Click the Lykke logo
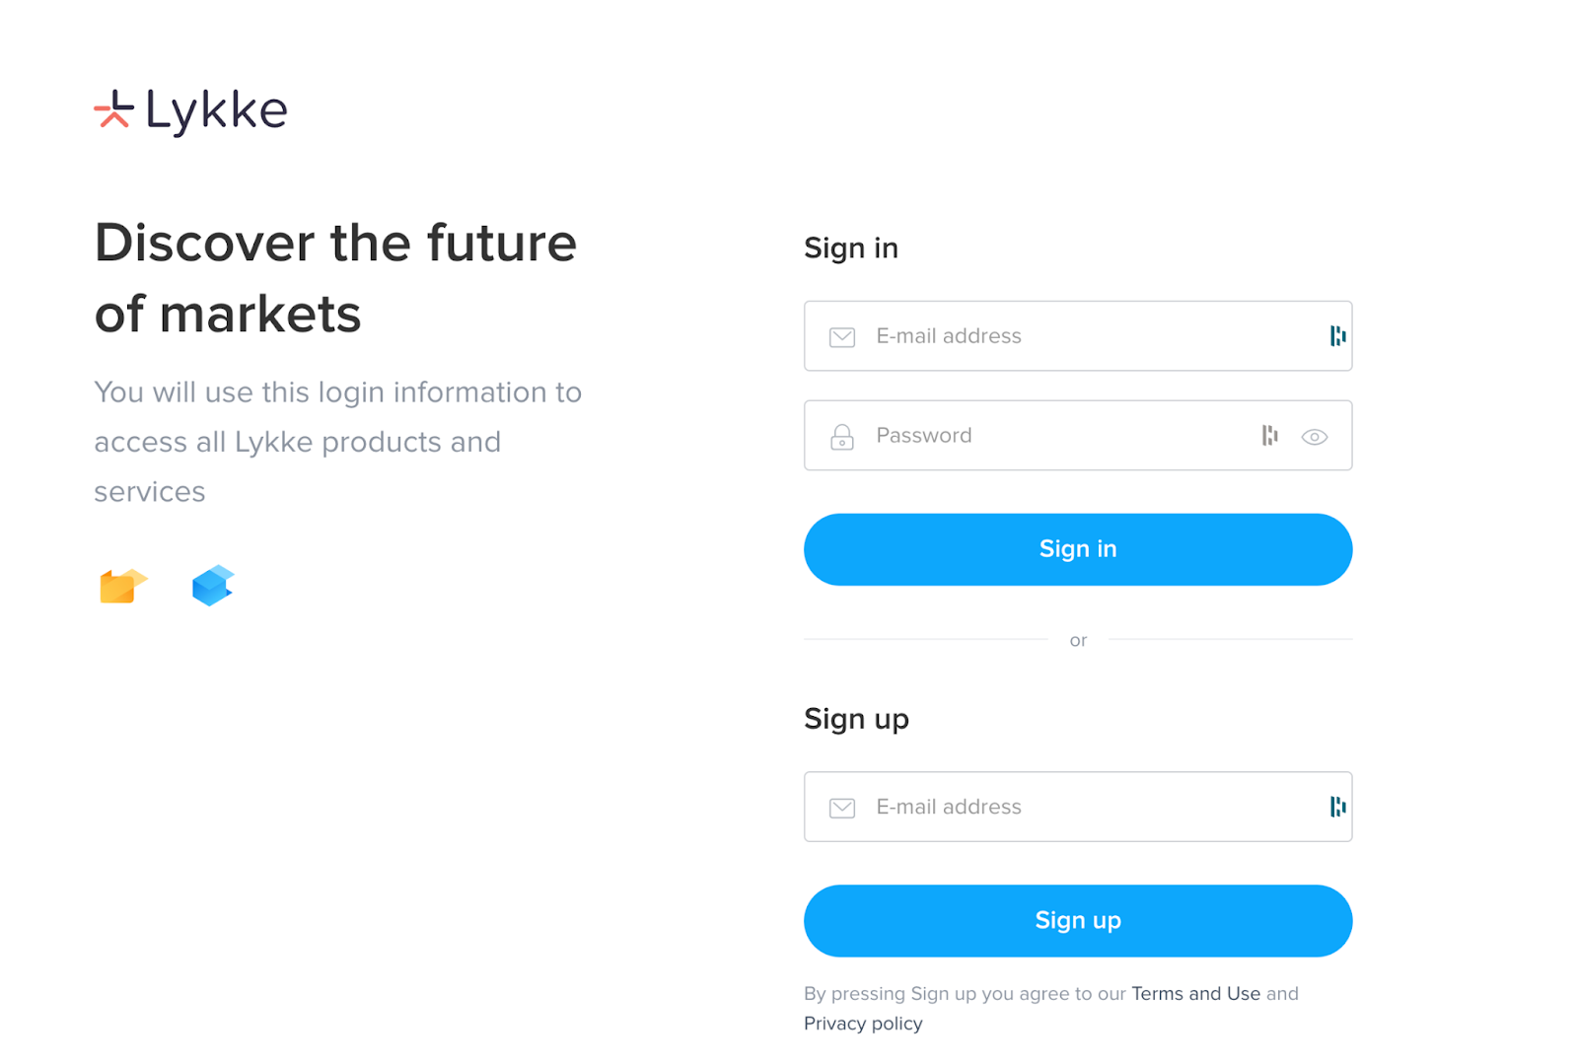The height and width of the screenshot is (1064, 1578). (x=190, y=110)
